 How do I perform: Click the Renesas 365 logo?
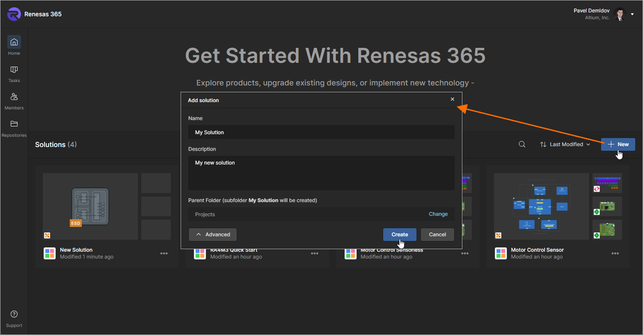(x=14, y=14)
